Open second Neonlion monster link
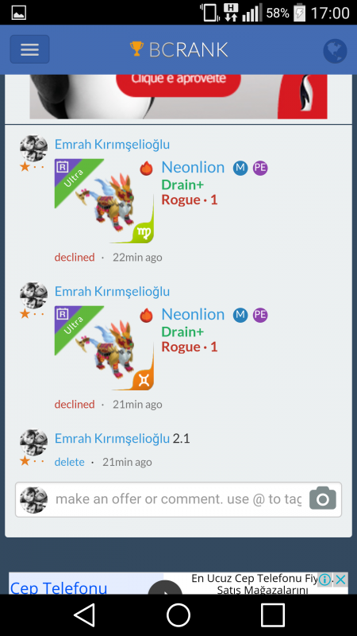This screenshot has height=636, width=357. 193,315
